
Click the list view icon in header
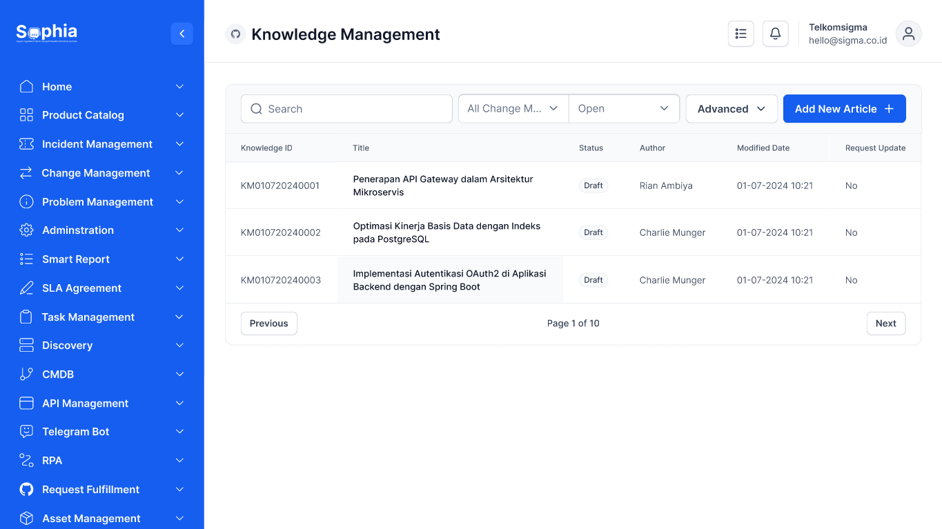(740, 34)
